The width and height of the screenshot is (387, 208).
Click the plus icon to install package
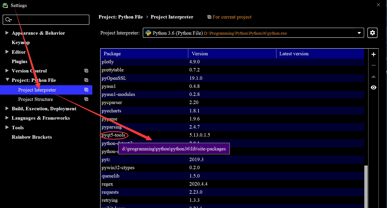373,54
